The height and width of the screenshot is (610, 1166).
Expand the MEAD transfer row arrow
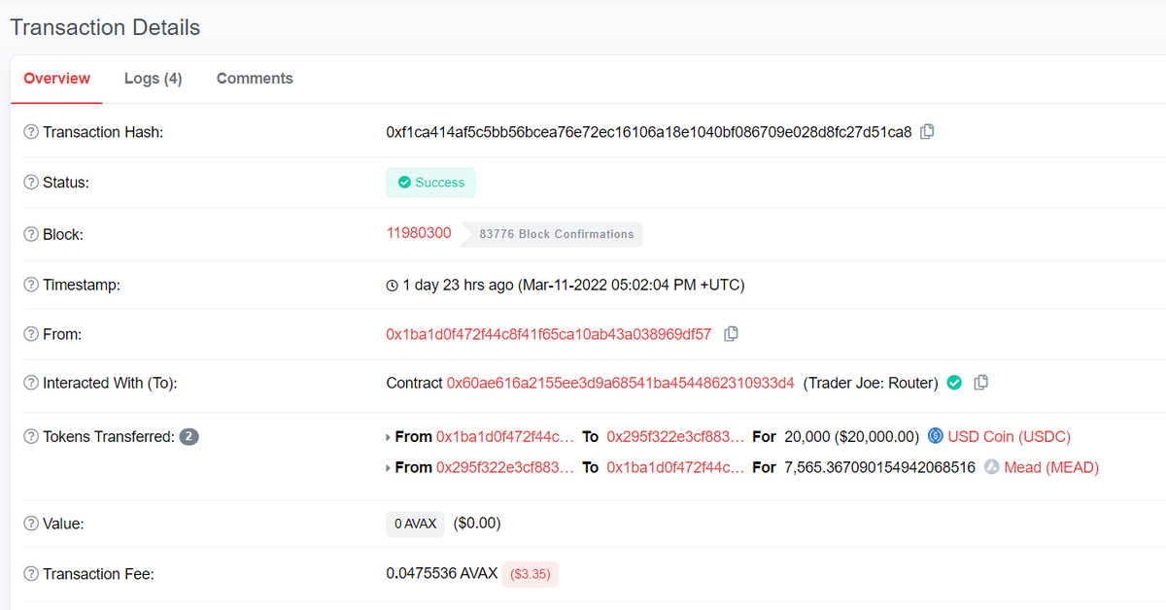(x=389, y=468)
